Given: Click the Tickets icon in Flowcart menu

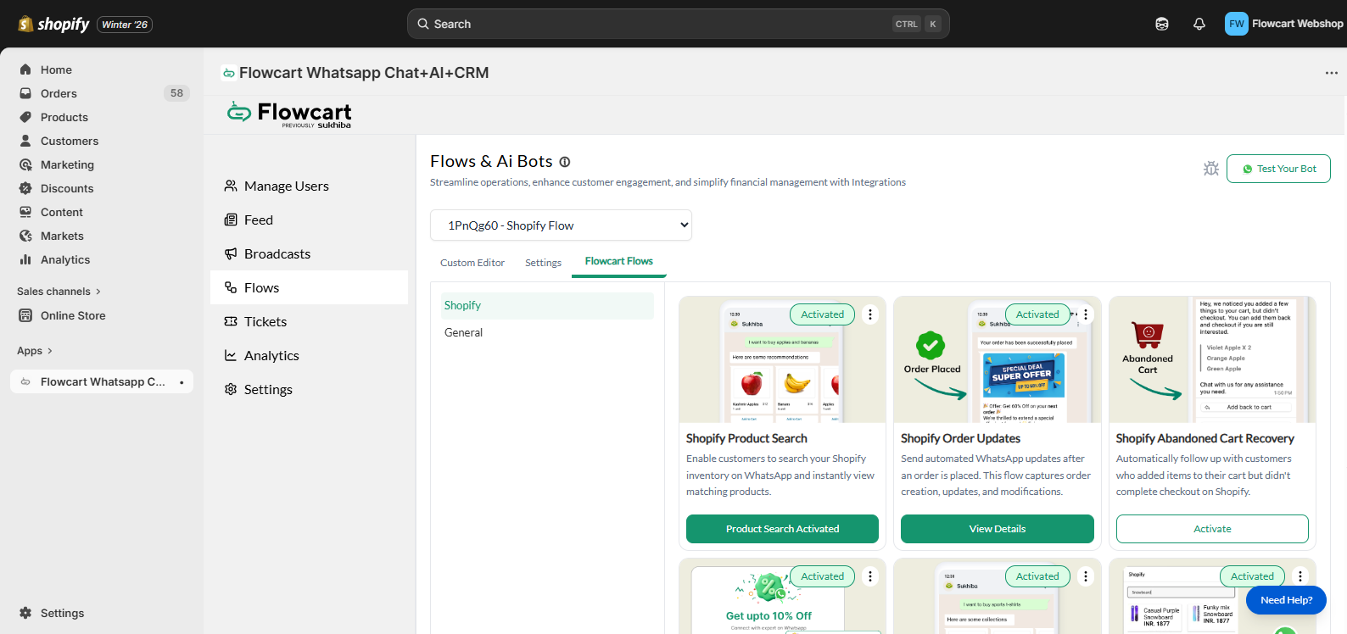Looking at the screenshot, I should 231,321.
